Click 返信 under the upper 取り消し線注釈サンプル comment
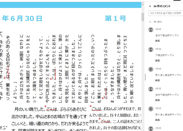Image resolution: width=183 pixels, height=131 pixels. (157, 80)
